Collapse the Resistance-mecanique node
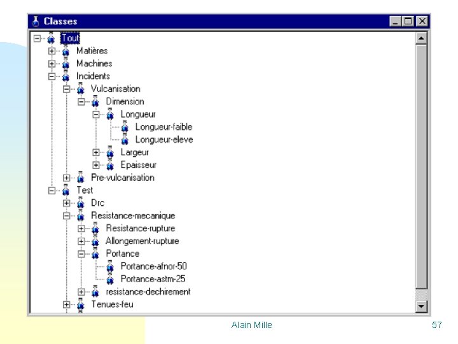Image resolution: width=458 pixels, height=344 pixels. point(67,216)
